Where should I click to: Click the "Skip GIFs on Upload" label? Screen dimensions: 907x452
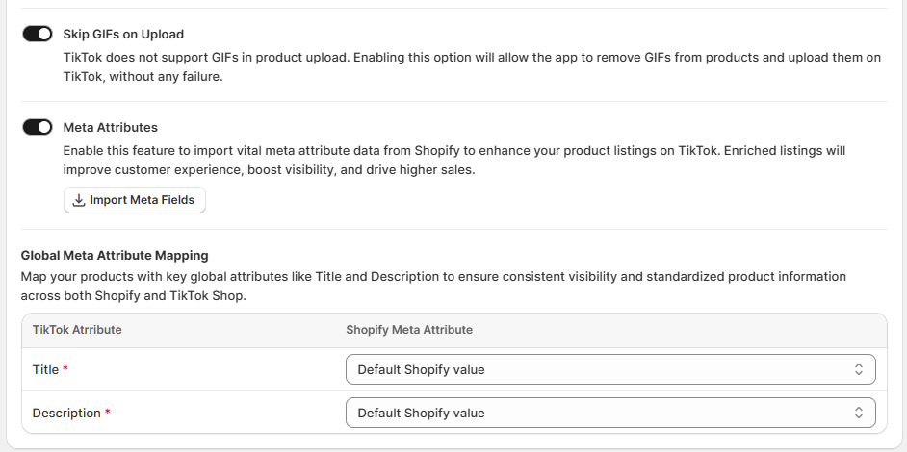click(123, 35)
